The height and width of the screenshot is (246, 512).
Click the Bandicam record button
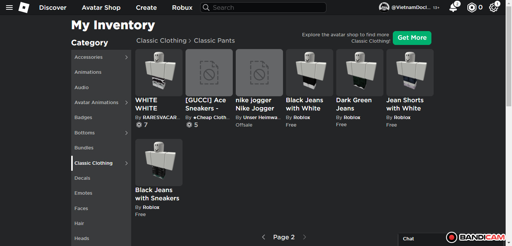[452, 237]
